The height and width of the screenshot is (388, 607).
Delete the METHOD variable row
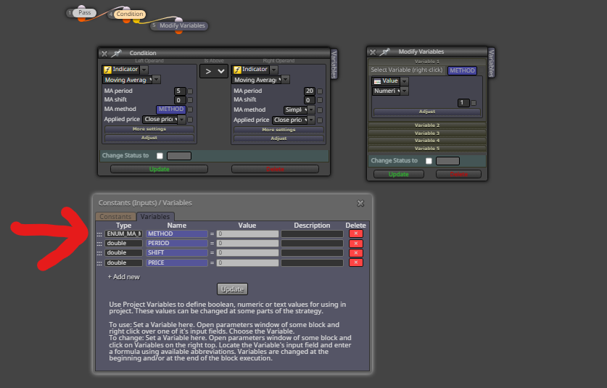[356, 234]
